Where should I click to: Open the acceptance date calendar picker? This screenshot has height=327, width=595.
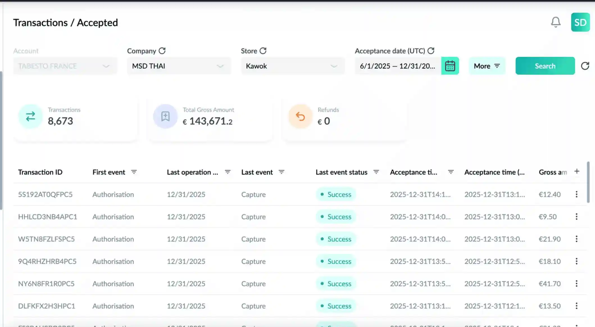click(x=450, y=66)
